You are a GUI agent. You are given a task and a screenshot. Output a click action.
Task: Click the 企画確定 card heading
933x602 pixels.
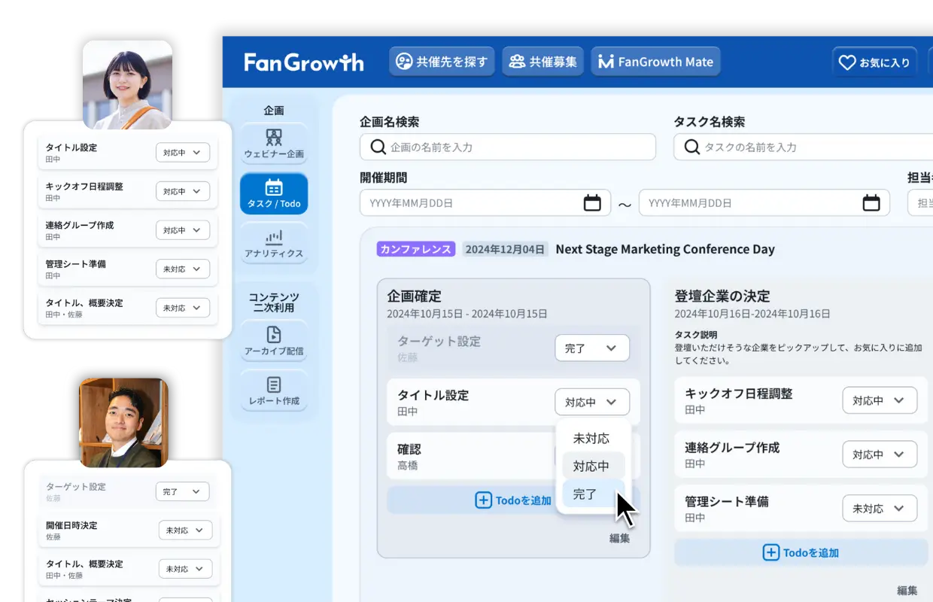tap(414, 296)
